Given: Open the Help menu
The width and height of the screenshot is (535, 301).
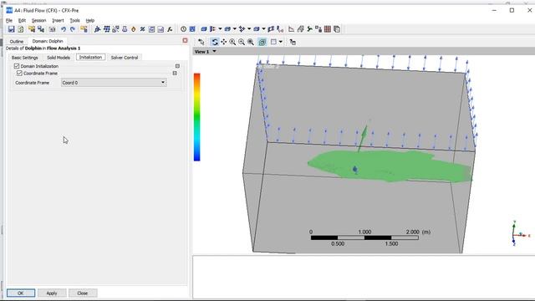Looking at the screenshot, I should tap(89, 20).
